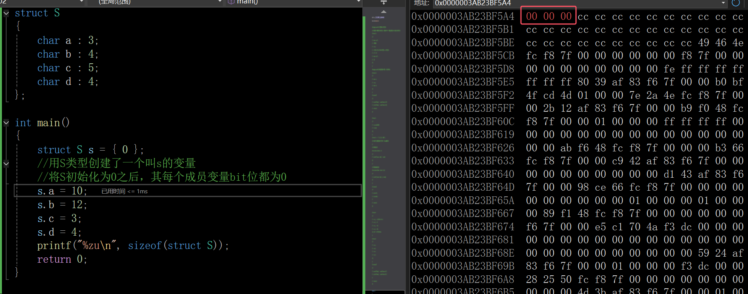Viewport: 748px width, 294px height.
Task: Click the scrollbar up arrow in editor
Action: click(x=383, y=11)
